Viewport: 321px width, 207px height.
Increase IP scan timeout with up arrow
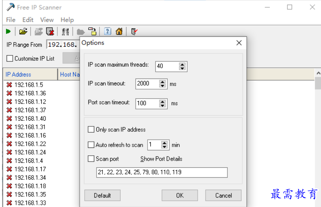pyautogui.click(x=162, y=82)
